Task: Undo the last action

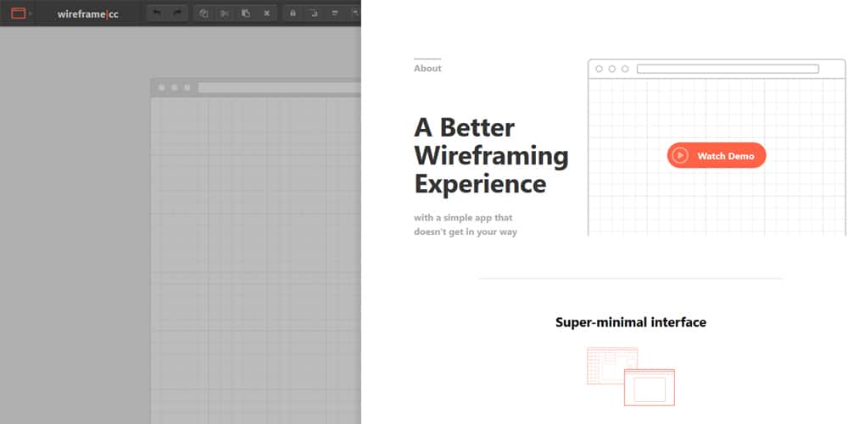Action: click(x=157, y=13)
